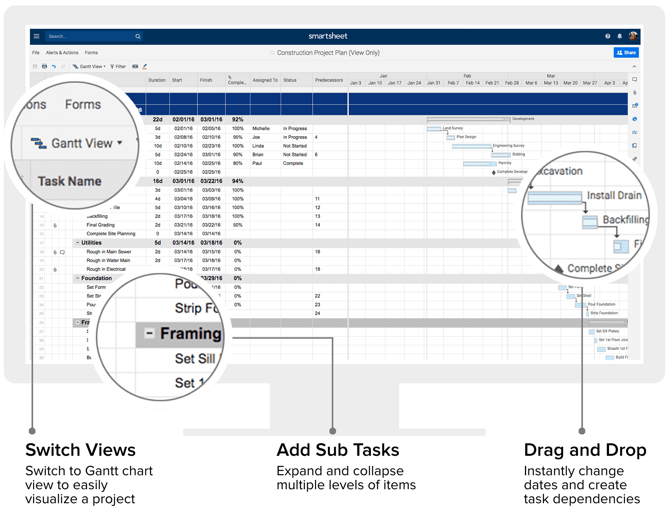
Task: Click the blue Share button
Action: pos(626,52)
